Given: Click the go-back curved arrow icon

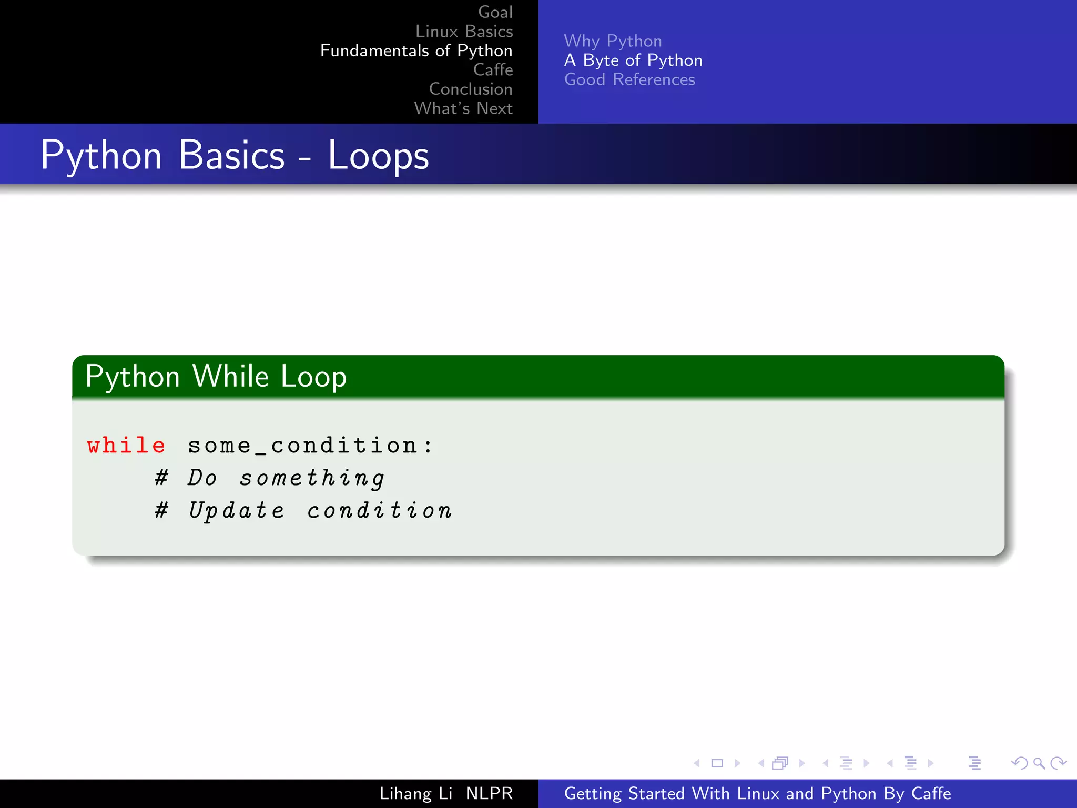Looking at the screenshot, I should 1020,763.
